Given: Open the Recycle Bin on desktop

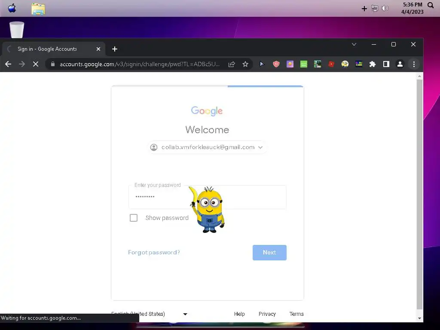Looking at the screenshot, I should click(17, 30).
